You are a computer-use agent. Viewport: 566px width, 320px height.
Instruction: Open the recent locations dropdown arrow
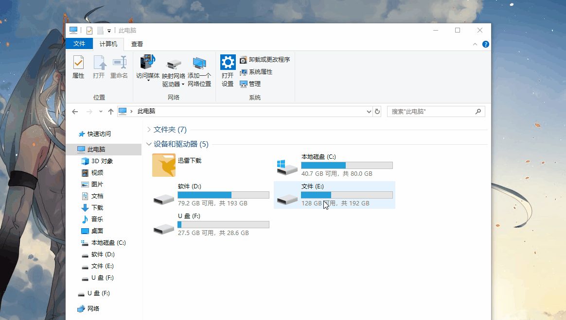click(101, 112)
